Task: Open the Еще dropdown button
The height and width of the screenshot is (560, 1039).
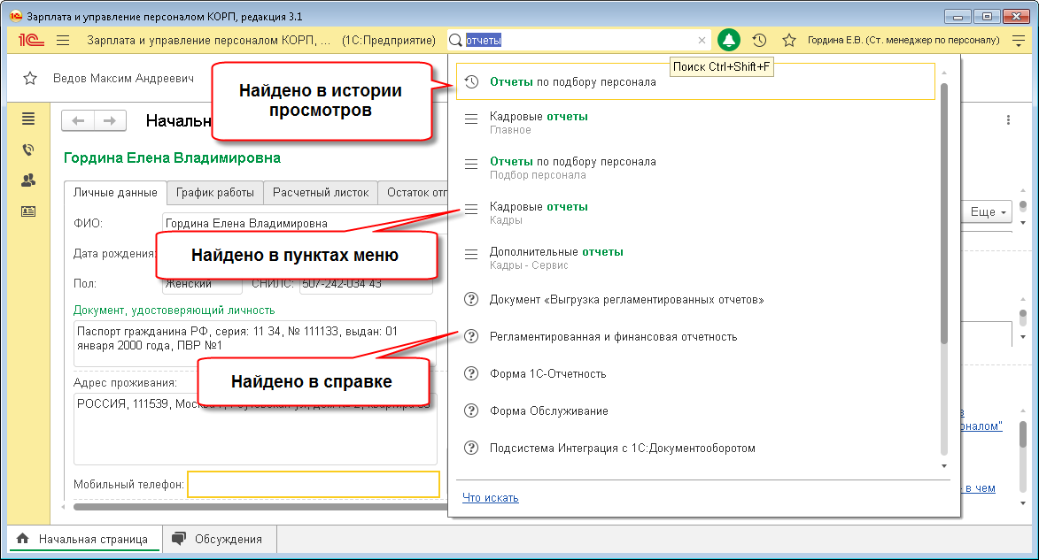Action: coord(988,211)
